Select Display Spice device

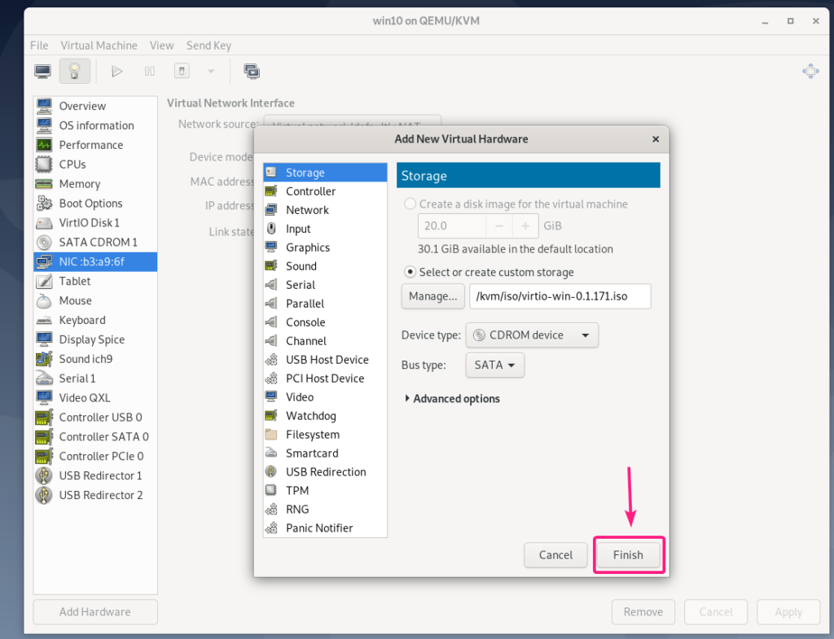(95, 339)
